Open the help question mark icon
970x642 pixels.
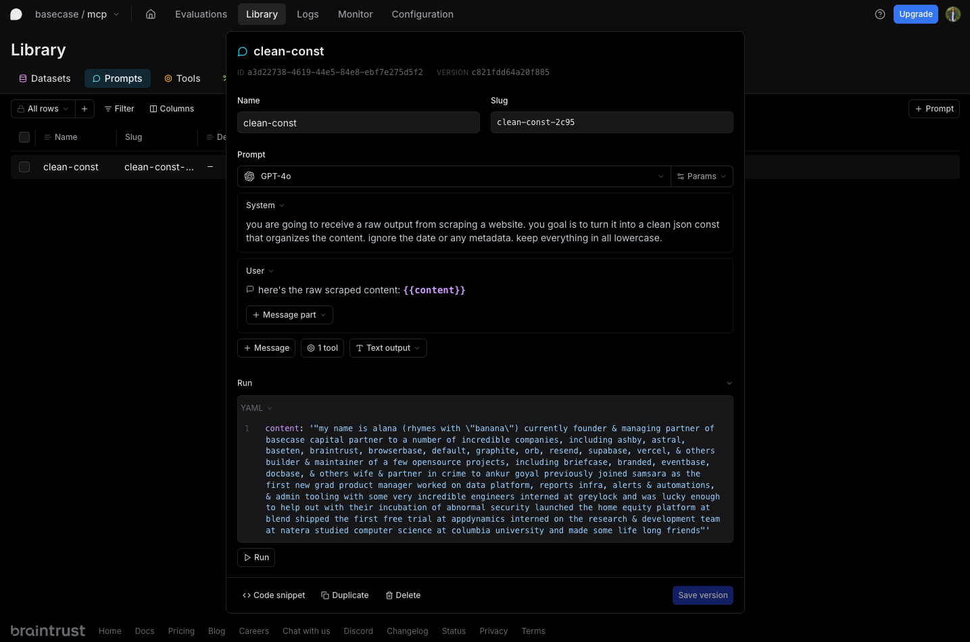pos(880,14)
